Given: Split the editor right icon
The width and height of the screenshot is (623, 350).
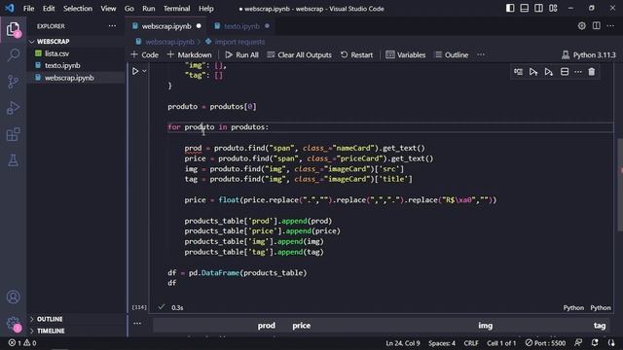Looking at the screenshot, I should point(597,26).
